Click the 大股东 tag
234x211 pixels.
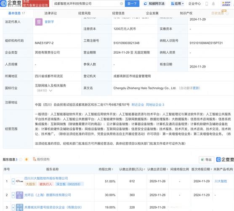(30, 184)
